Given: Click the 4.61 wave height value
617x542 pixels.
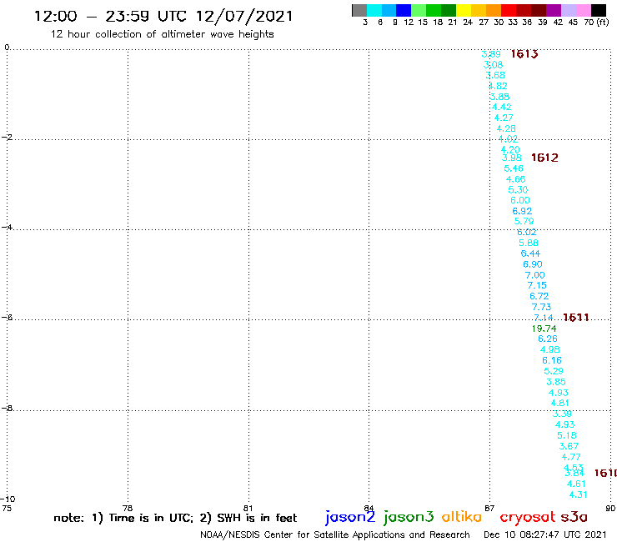Looking at the screenshot, I should (x=576, y=484).
